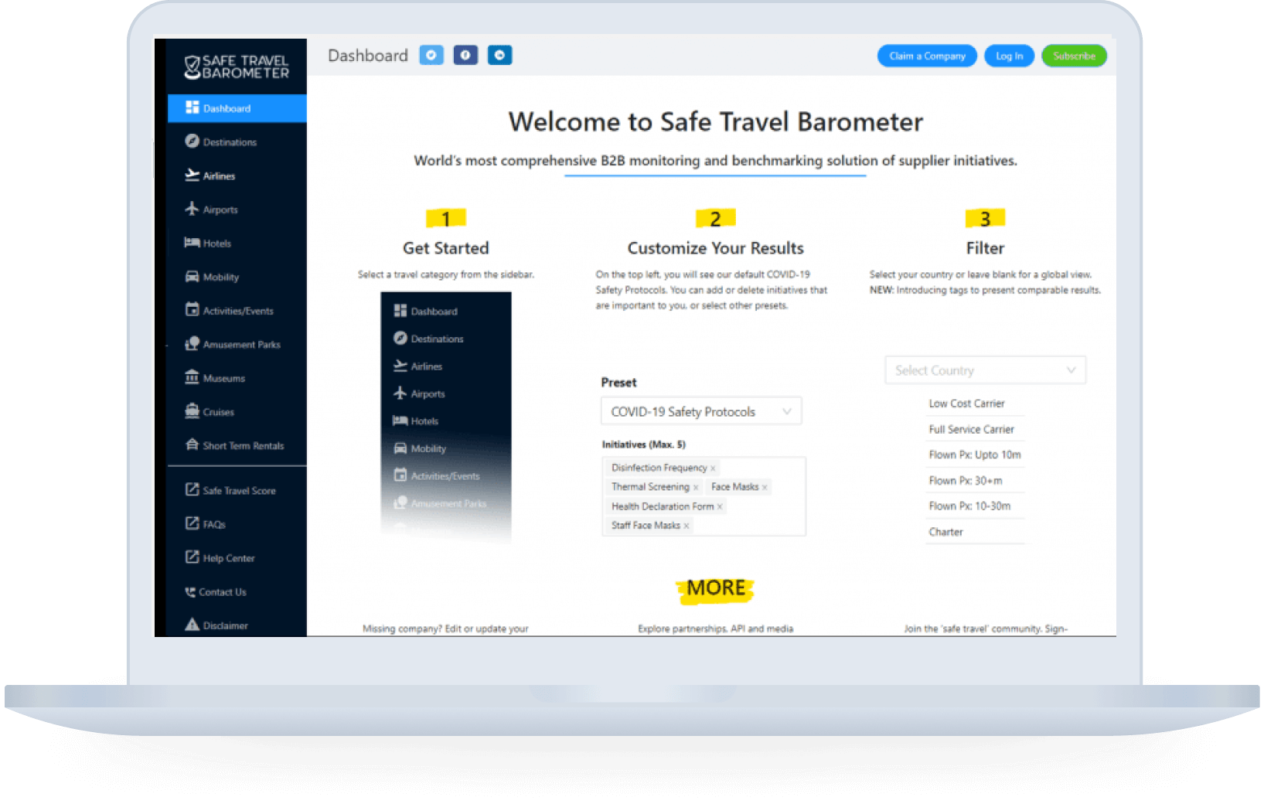Choose the Charter option from the list

point(946,532)
